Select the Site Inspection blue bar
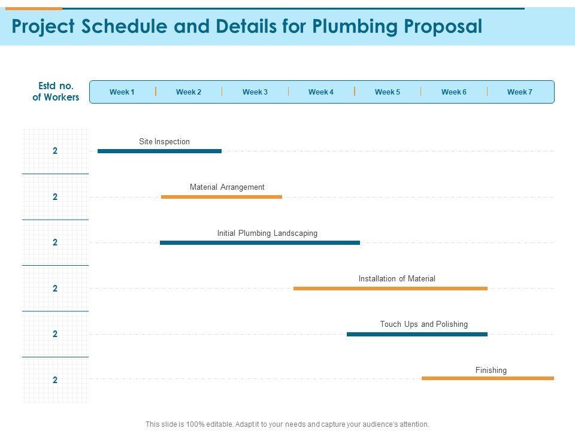The height and width of the screenshot is (431, 575). pyautogui.click(x=159, y=151)
